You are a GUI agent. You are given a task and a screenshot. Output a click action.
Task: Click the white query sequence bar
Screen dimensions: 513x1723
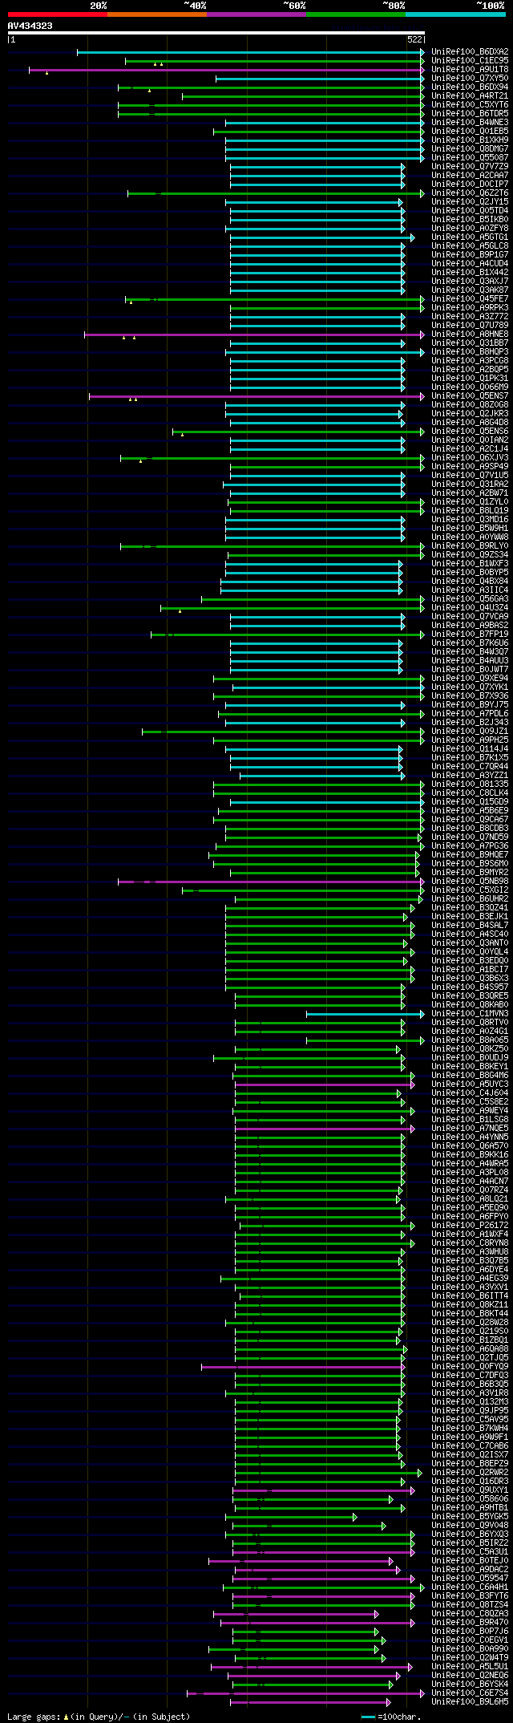(x=216, y=33)
